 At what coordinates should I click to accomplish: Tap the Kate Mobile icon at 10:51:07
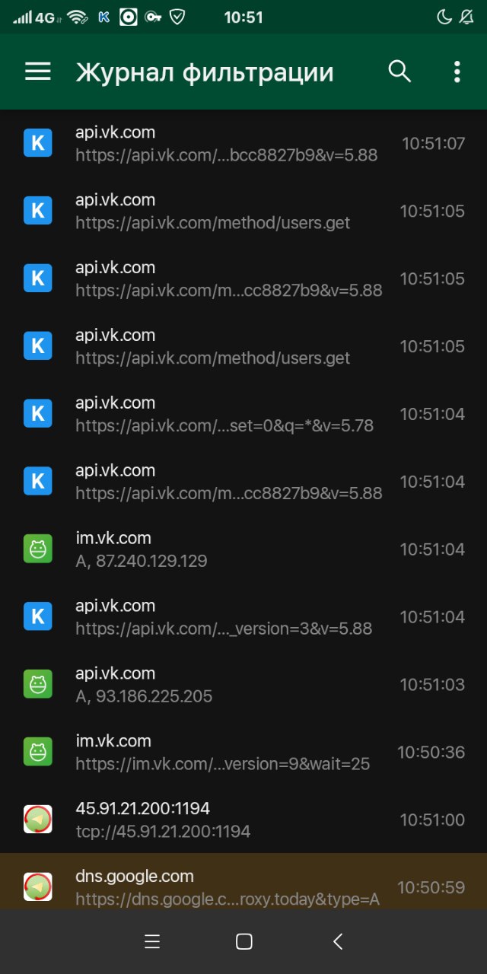[38, 143]
